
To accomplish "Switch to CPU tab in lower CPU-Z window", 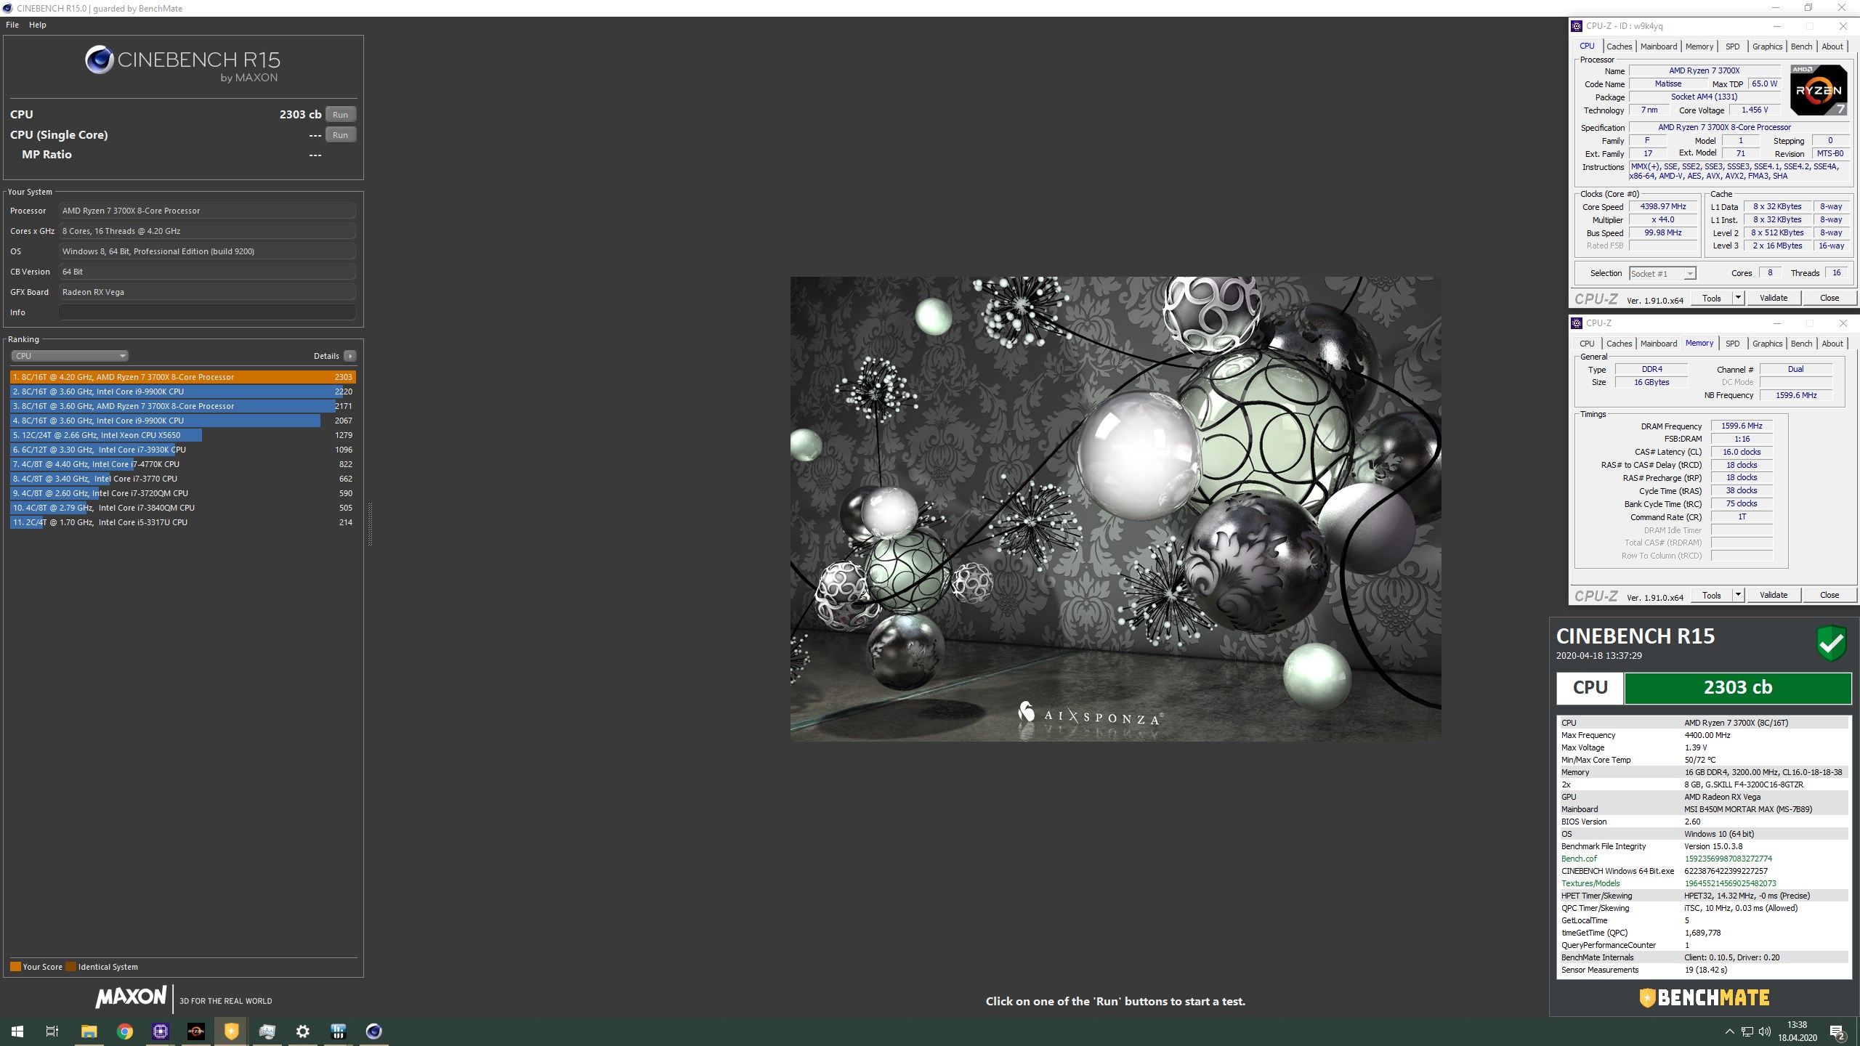I will [x=1587, y=344].
